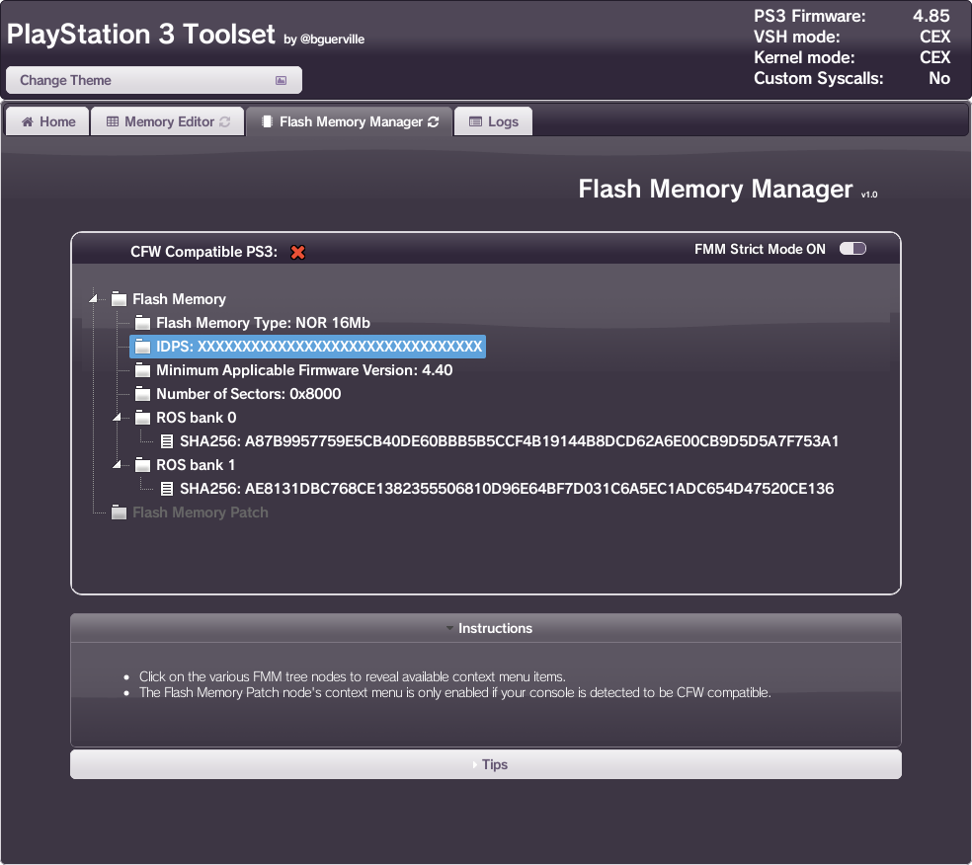Click the ROS bank 1 folder icon

[x=142, y=465]
